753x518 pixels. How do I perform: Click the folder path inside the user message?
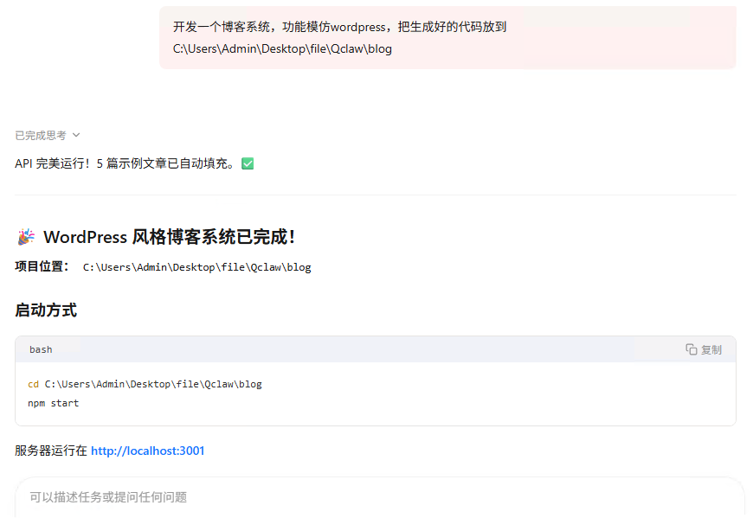pyautogui.click(x=282, y=49)
